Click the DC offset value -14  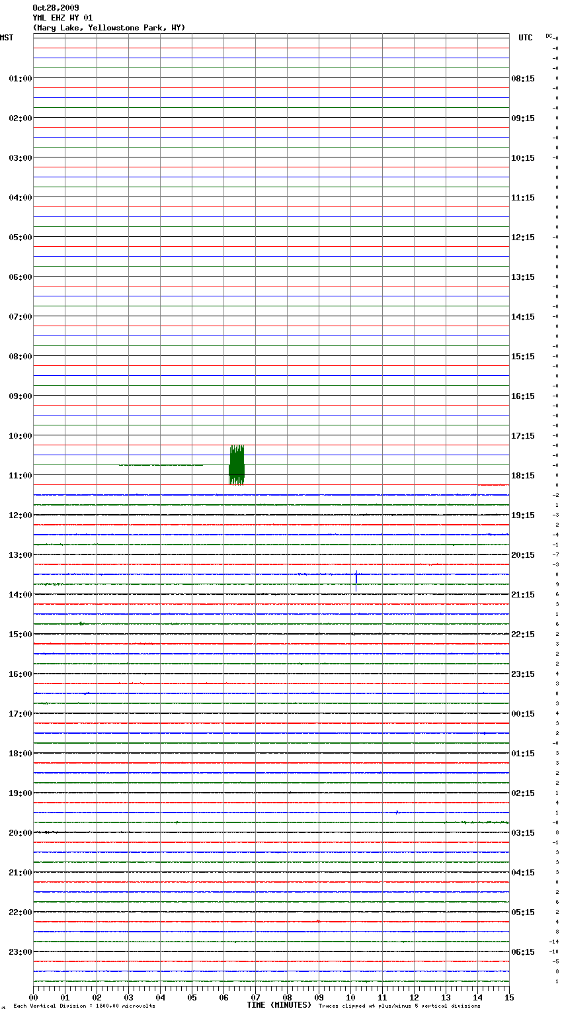[x=554, y=942]
